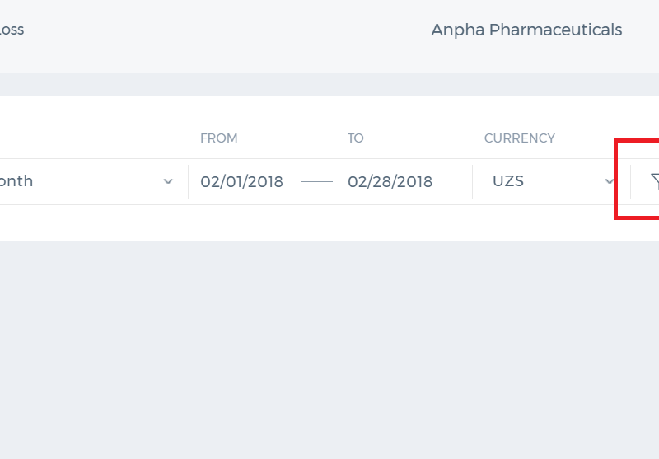
Task: Click the 'Loss' page title text
Action: pos(12,30)
